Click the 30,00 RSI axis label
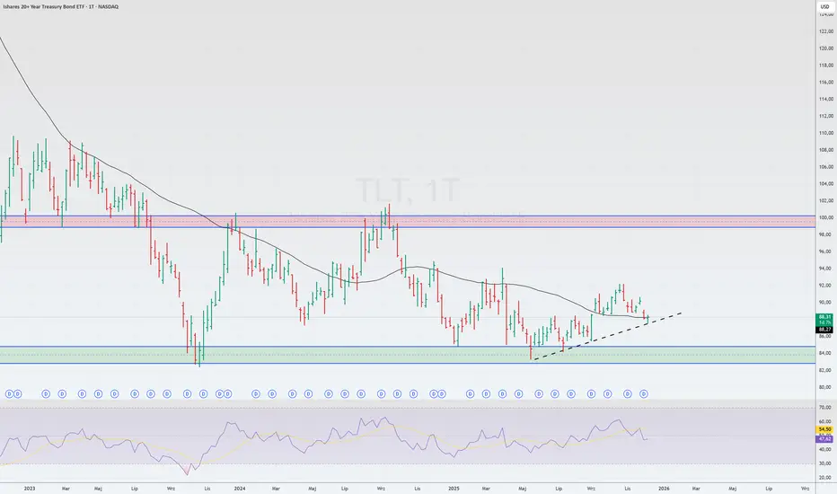This screenshot has height=494, width=837. click(826, 463)
